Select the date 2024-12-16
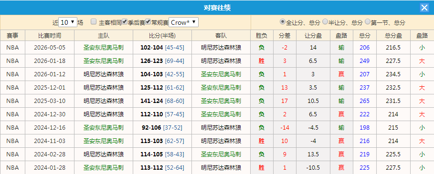Screen dimensions: 434x174 pyautogui.click(x=50, y=128)
